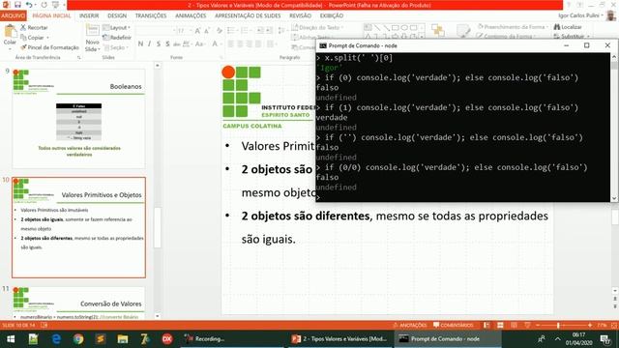The width and height of the screenshot is (619, 348).
Task: Expand the Layout dropdown
Action: tap(117, 28)
